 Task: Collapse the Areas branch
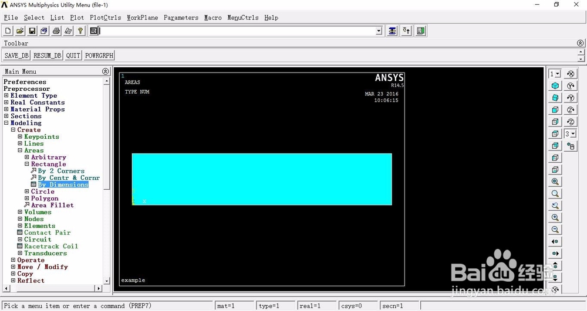[x=20, y=150]
